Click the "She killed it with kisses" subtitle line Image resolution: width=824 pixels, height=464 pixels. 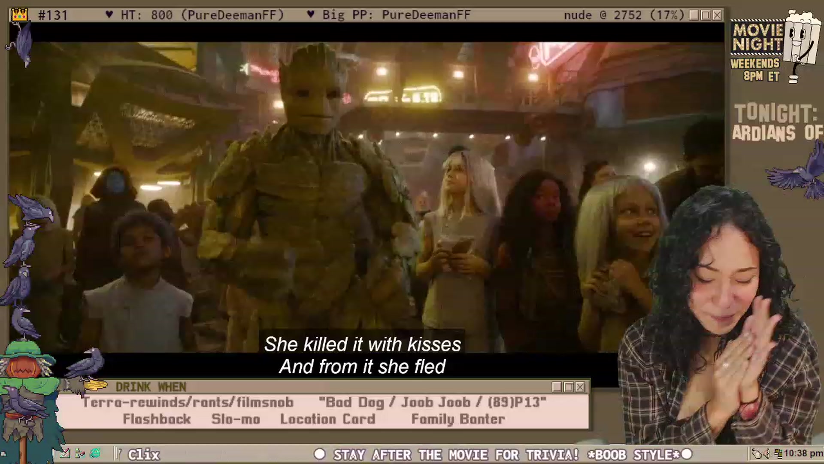pos(363,344)
